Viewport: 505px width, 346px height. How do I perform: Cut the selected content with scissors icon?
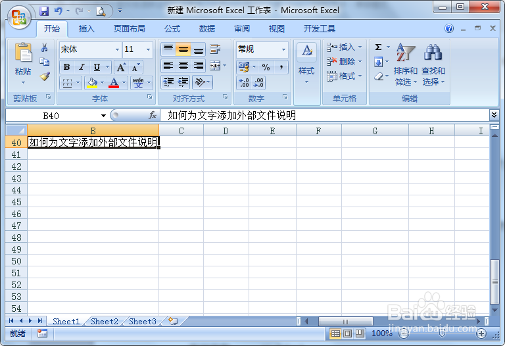click(45, 48)
